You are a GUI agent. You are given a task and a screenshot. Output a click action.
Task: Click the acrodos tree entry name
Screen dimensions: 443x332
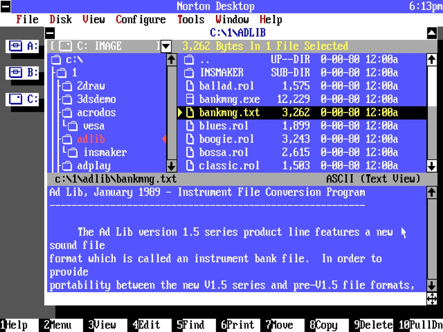(96, 113)
